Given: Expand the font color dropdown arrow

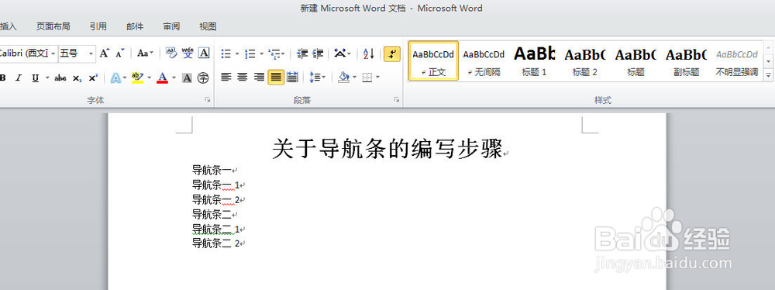Looking at the screenshot, I should [x=174, y=78].
